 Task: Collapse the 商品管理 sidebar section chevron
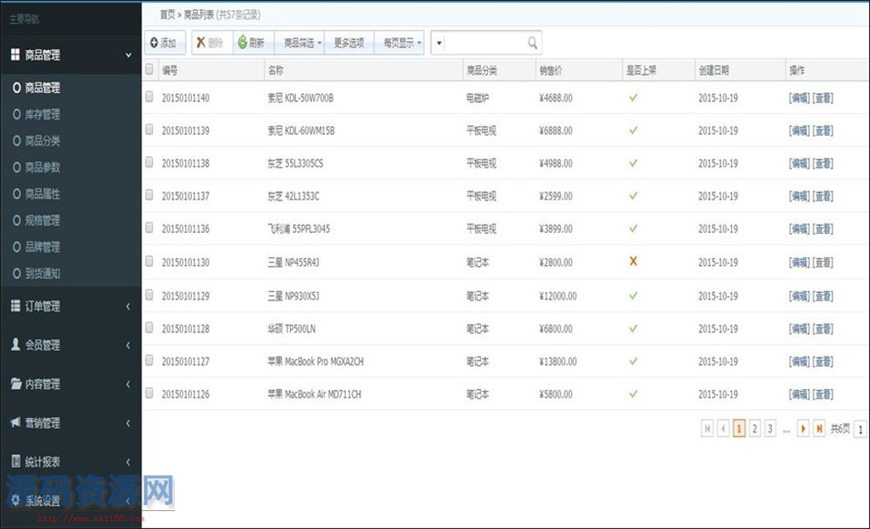click(128, 55)
